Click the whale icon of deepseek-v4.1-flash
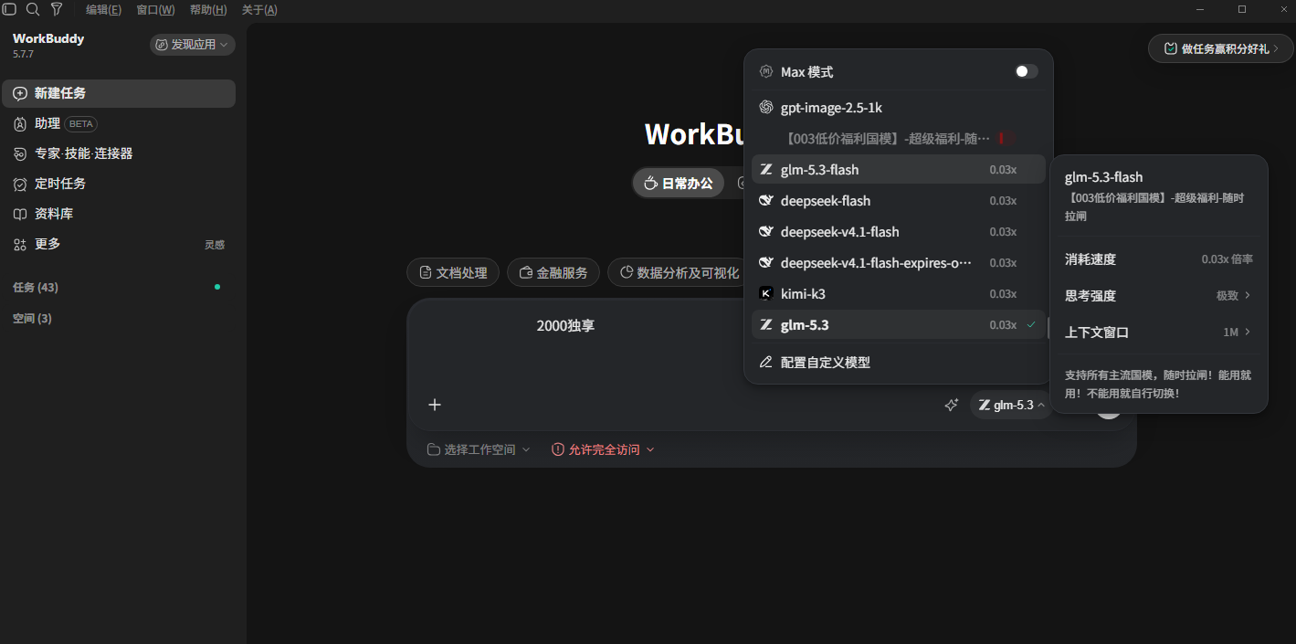This screenshot has width=1296, height=644. (766, 232)
